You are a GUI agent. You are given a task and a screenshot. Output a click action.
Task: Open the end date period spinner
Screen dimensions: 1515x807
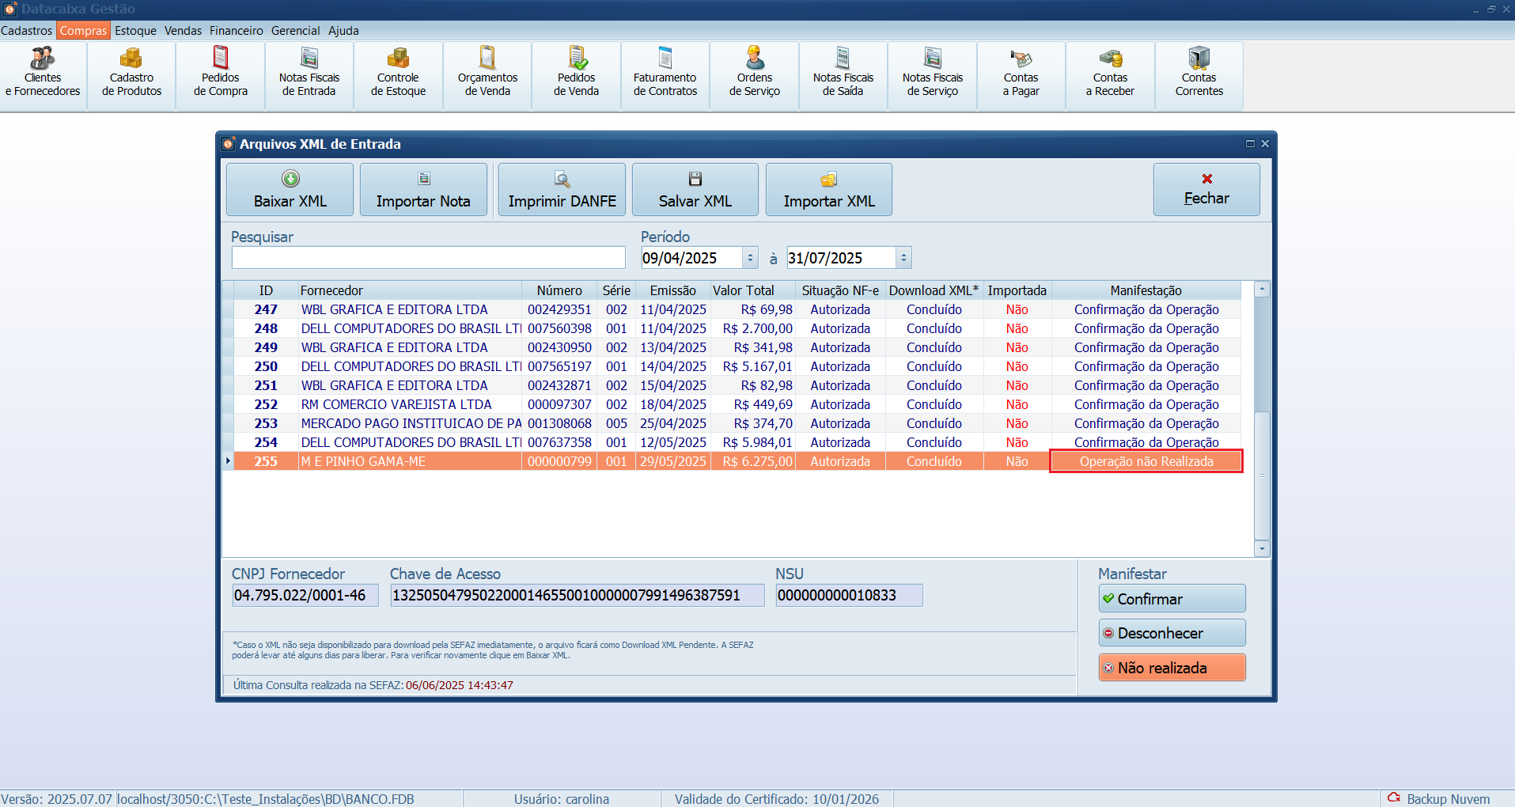903,258
